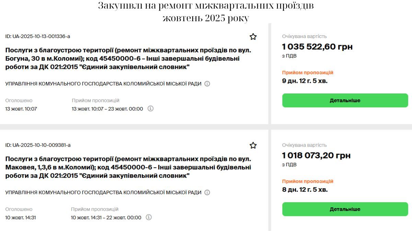Click УПРАВЛІННЯ КОМУНАЛЬНОГО ГОСПОДАРСТВА in first card

101,83
